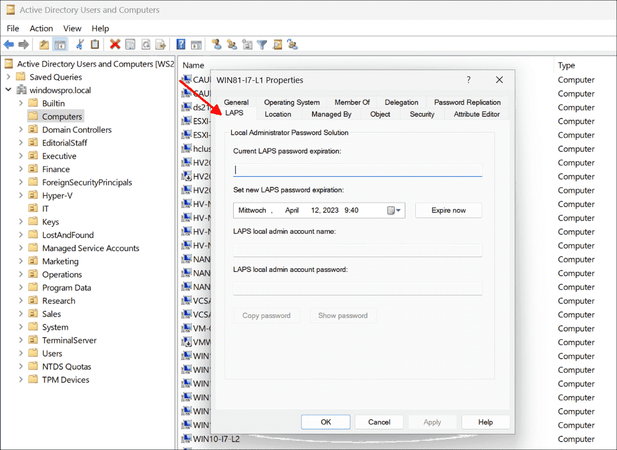
Task: Navigate back using the toolbar arrow
Action: click(x=9, y=44)
